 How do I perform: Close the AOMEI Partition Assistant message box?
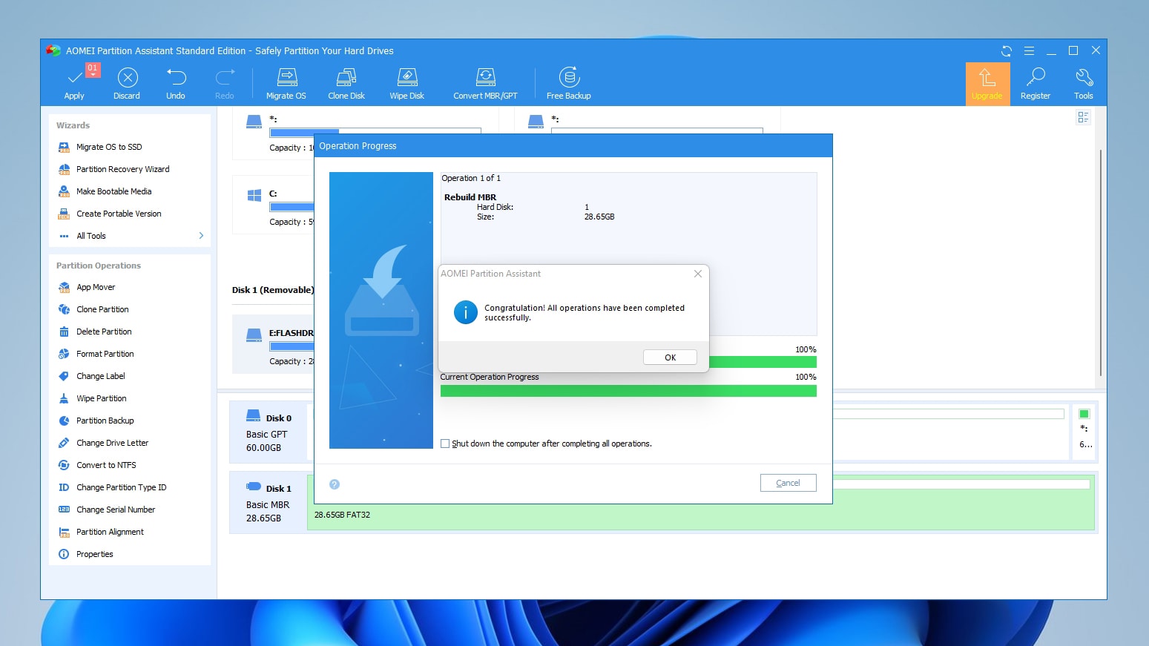697,274
